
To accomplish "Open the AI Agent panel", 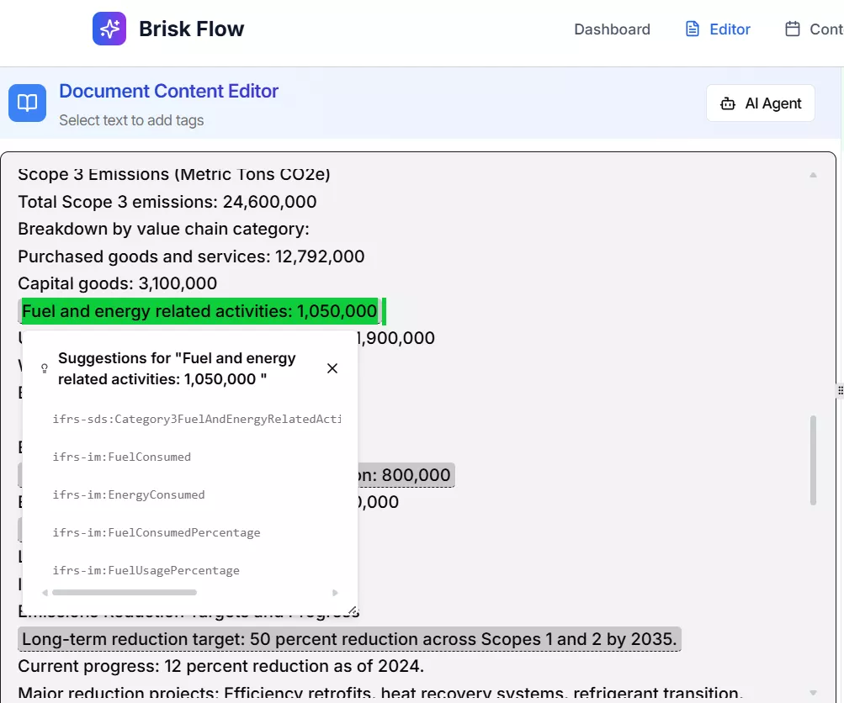I will pos(761,103).
